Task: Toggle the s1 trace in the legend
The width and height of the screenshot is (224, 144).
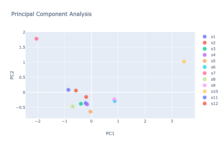Action: pos(213,37)
